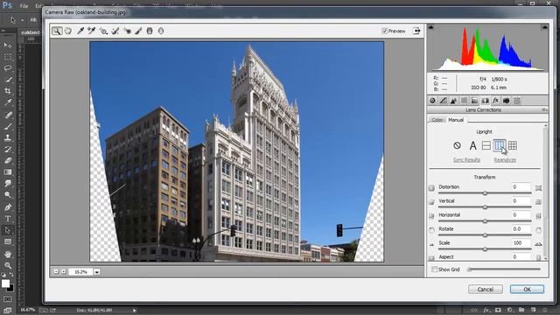Open the HSL / Grayscale panel icon

[464, 101]
